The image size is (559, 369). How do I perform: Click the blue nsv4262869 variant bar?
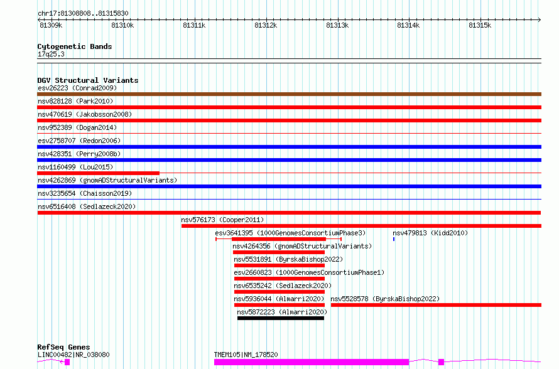click(x=289, y=186)
